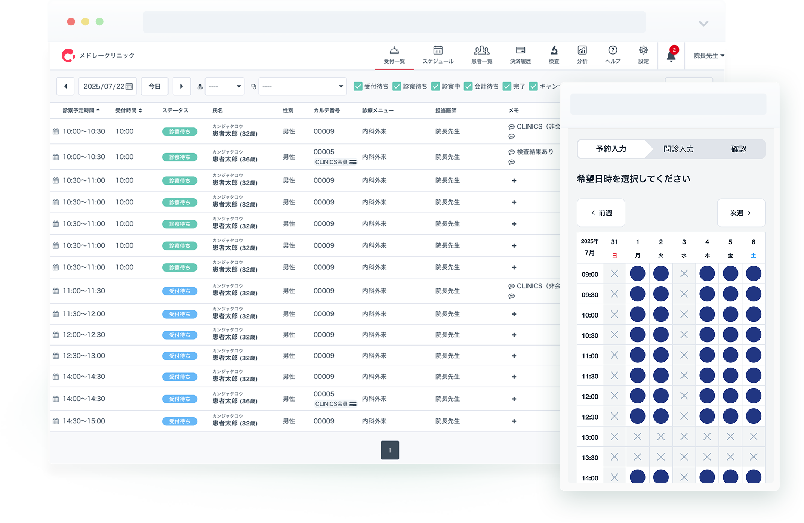The width and height of the screenshot is (804, 523).
Task: Select the 確認 confirmation tab
Action: 739,149
